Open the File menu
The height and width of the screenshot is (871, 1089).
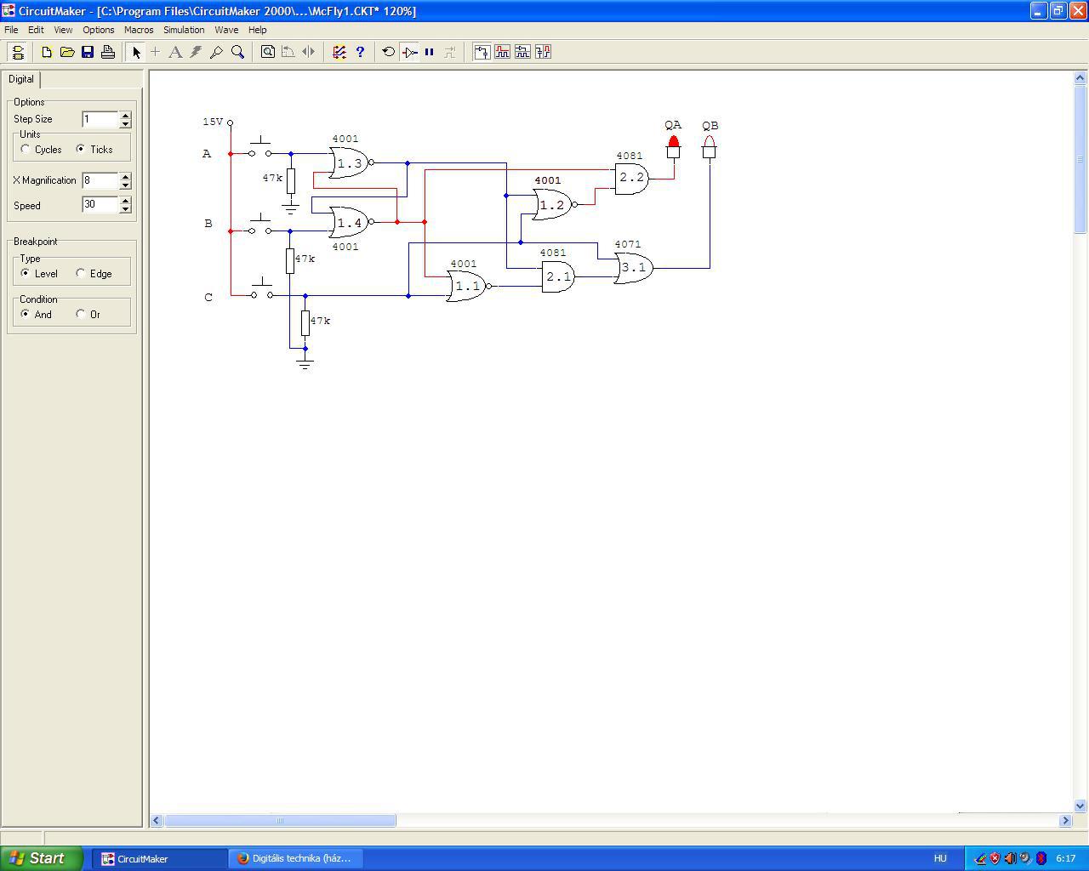pyautogui.click(x=11, y=30)
